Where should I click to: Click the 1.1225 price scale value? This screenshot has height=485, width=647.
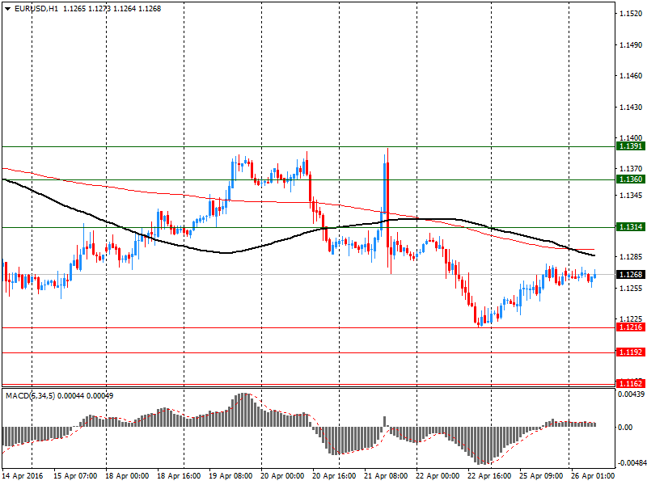[x=631, y=318]
